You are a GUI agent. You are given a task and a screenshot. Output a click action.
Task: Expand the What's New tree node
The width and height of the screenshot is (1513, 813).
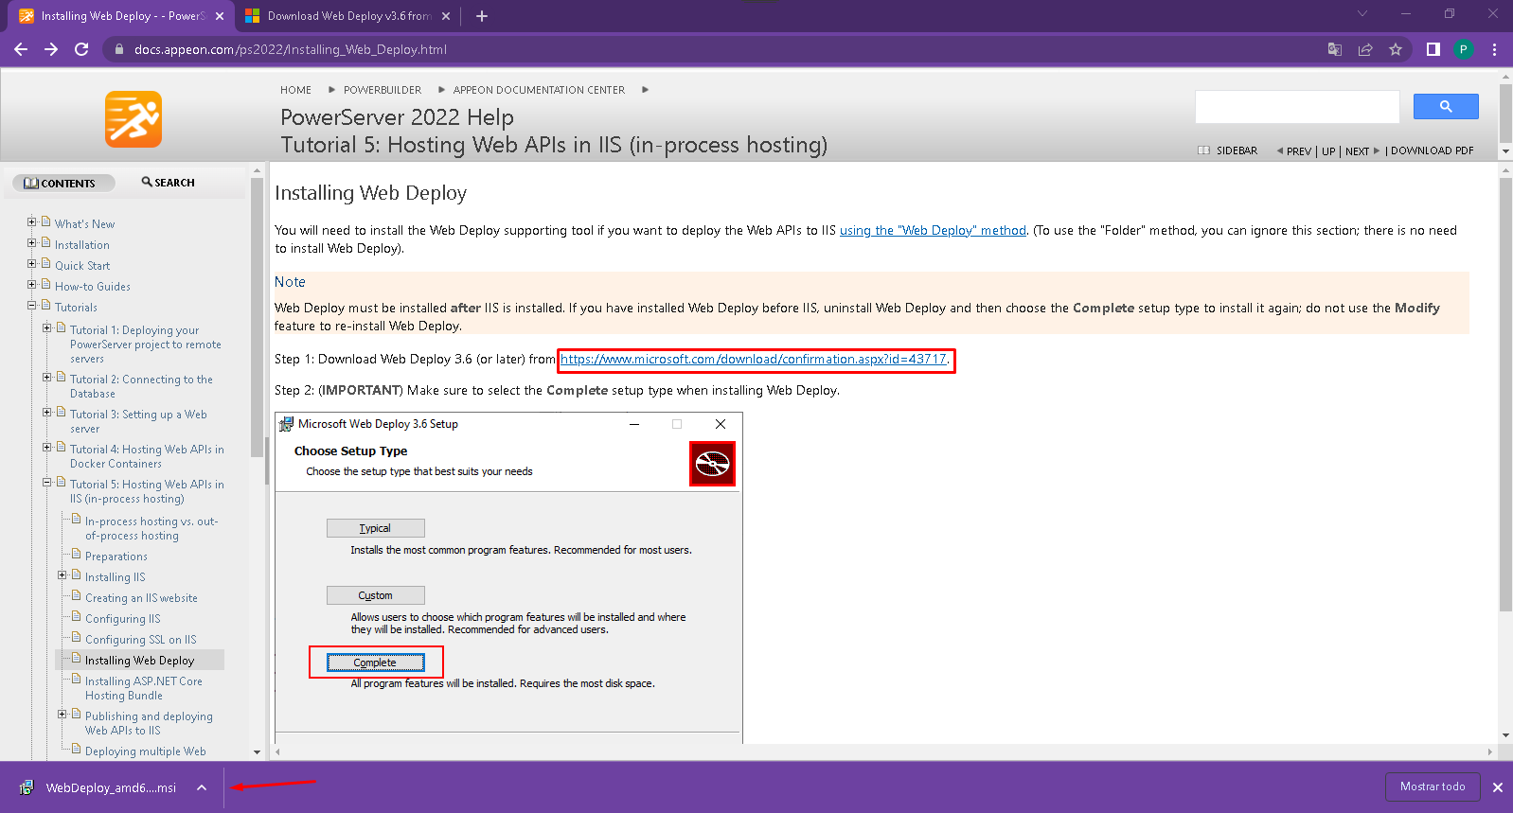(31, 222)
